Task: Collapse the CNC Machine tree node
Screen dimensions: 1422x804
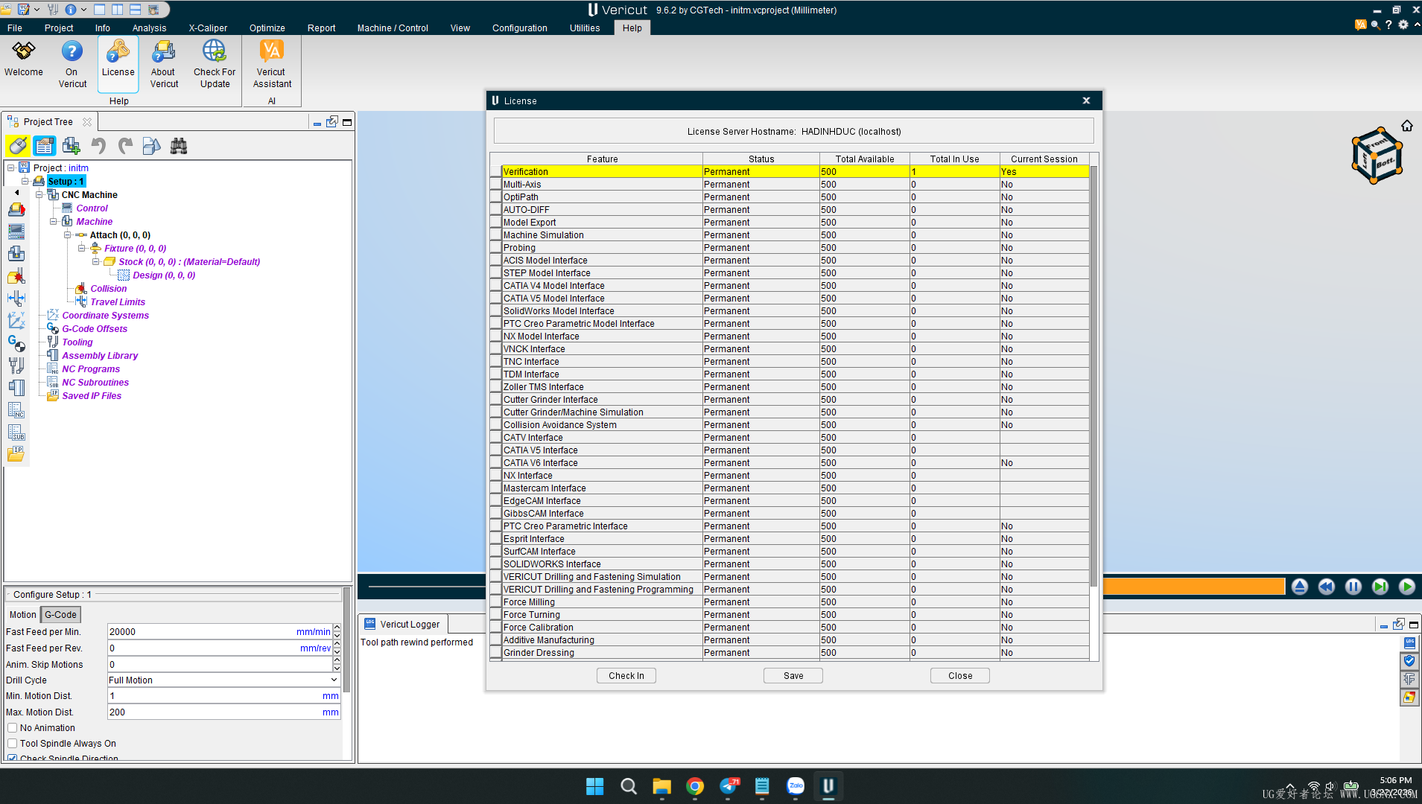Action: pyautogui.click(x=39, y=195)
